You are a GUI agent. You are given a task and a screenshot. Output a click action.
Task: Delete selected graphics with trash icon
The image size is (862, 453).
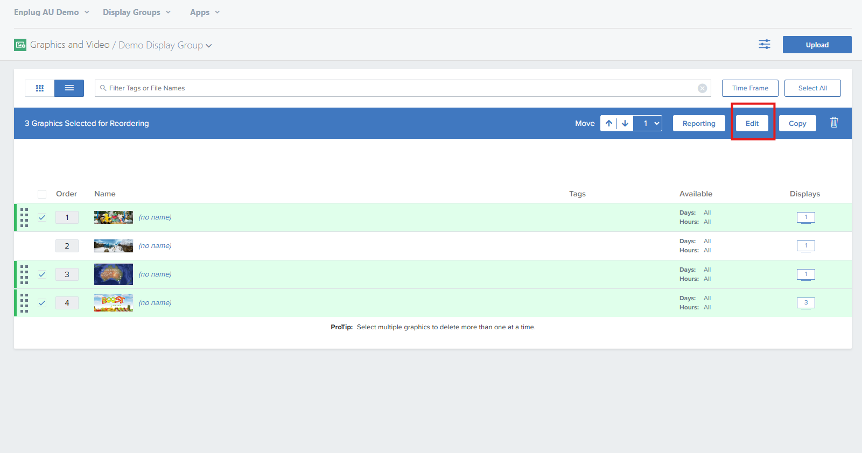(x=833, y=123)
